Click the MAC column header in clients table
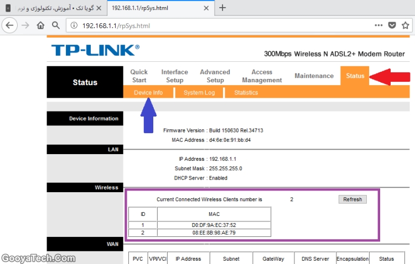Screen dimensions: 415x264 (x=214, y=214)
